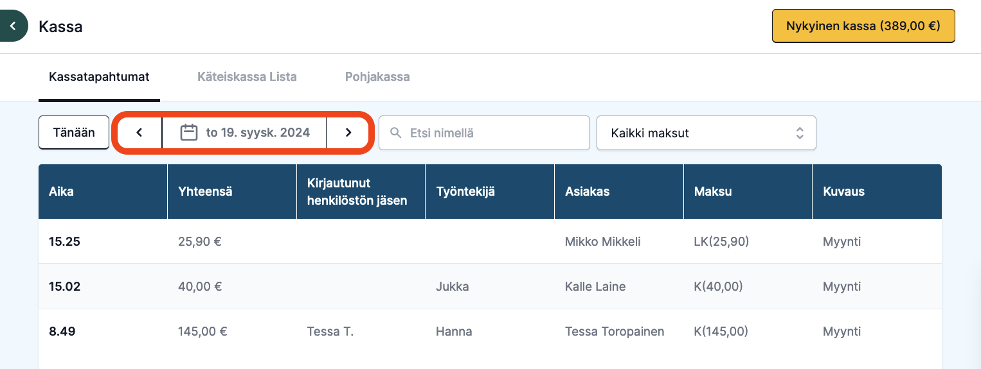Open the 8.49 Tessa Toropainen transaction row
The image size is (981, 369).
point(490,332)
